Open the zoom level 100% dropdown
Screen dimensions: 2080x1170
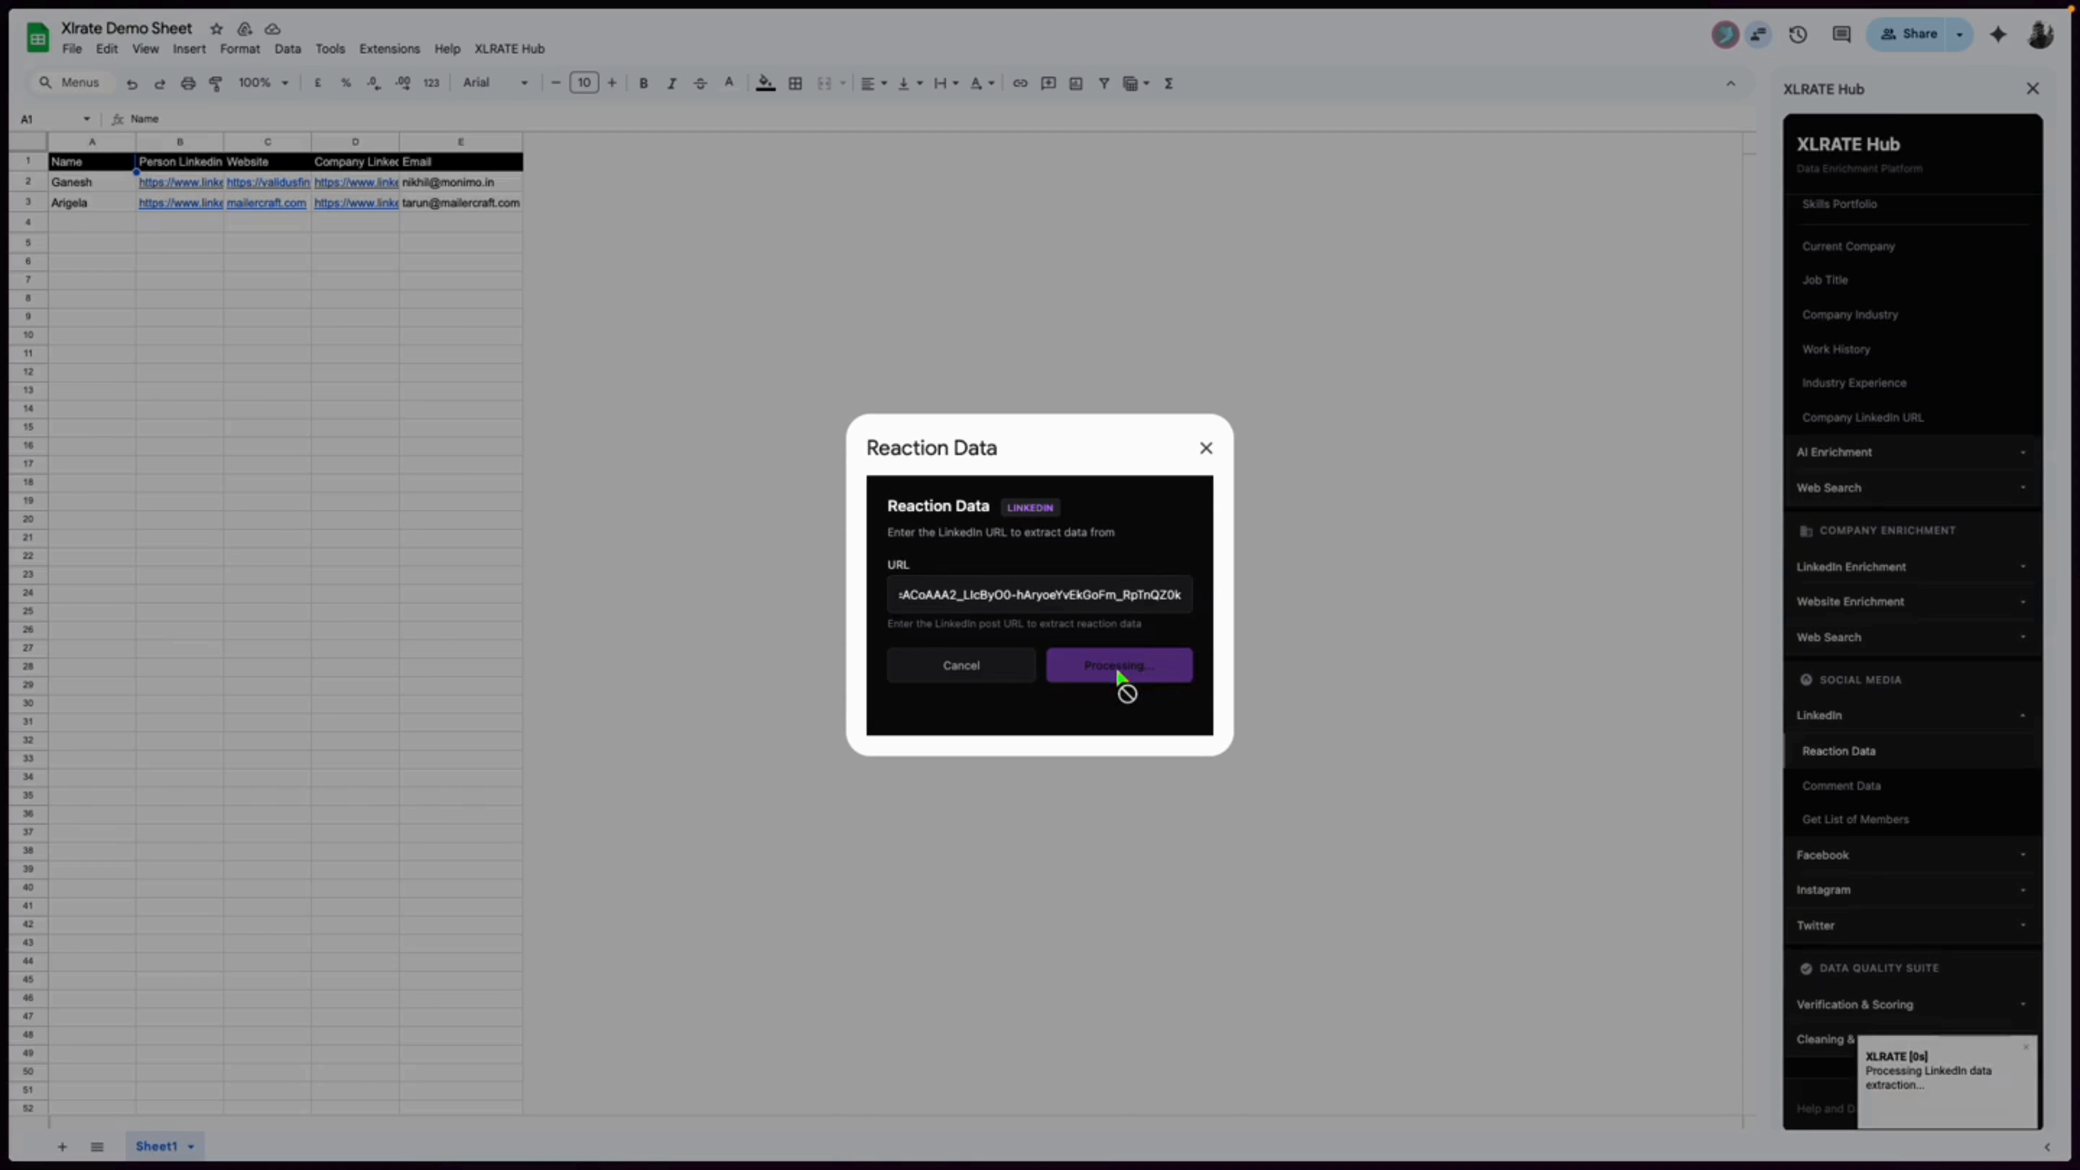pyautogui.click(x=262, y=82)
